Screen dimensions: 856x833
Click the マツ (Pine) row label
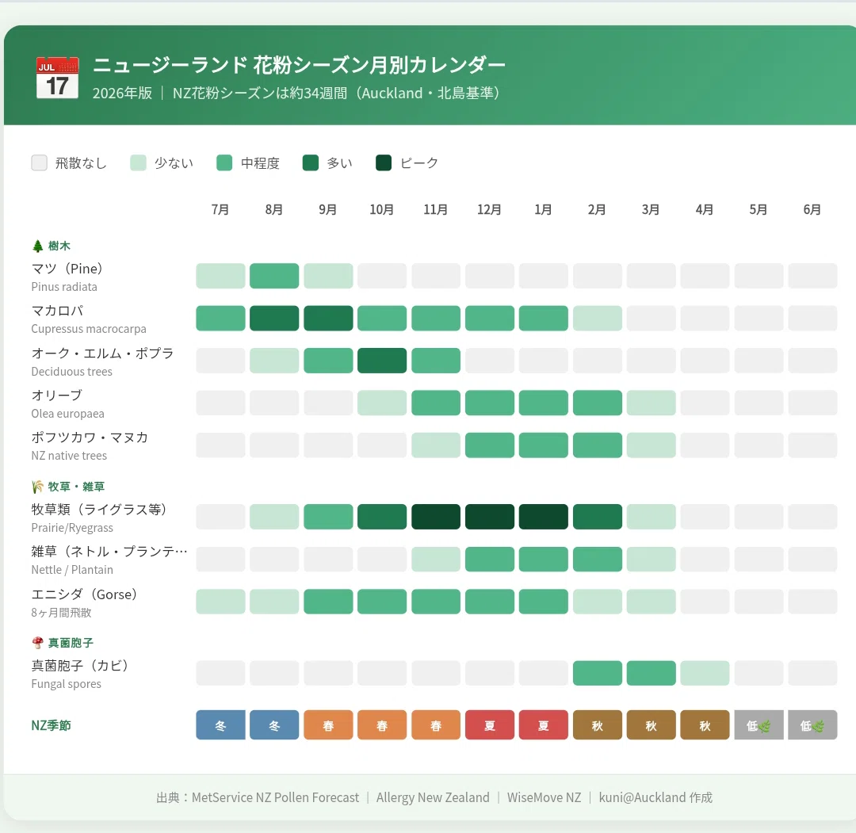(67, 269)
